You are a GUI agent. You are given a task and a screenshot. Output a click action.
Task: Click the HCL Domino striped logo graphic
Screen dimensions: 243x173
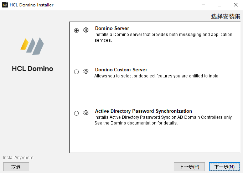click(32, 46)
